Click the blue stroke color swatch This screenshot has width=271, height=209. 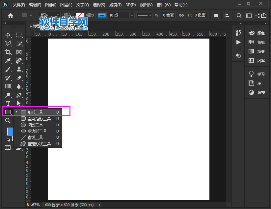102,15
